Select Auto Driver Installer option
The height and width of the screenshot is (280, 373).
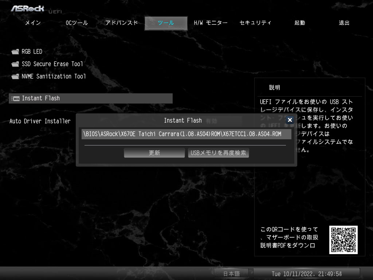40,121
